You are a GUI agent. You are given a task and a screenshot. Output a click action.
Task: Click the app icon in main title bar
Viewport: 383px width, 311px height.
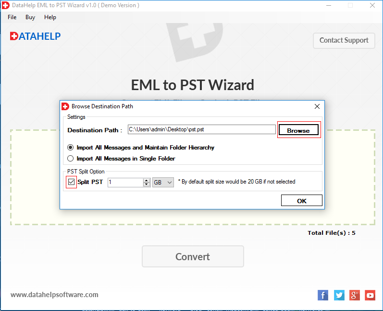[x=6, y=5]
